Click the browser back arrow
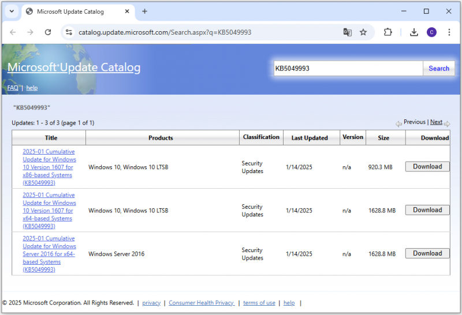Screen dimensions: 462x315 click(x=13, y=32)
